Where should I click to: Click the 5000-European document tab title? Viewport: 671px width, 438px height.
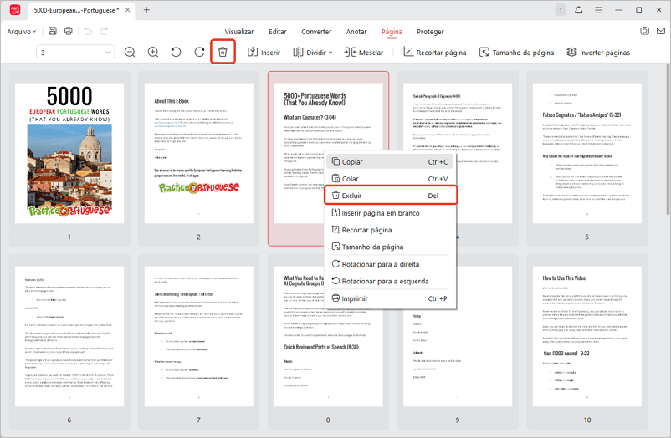coord(76,10)
